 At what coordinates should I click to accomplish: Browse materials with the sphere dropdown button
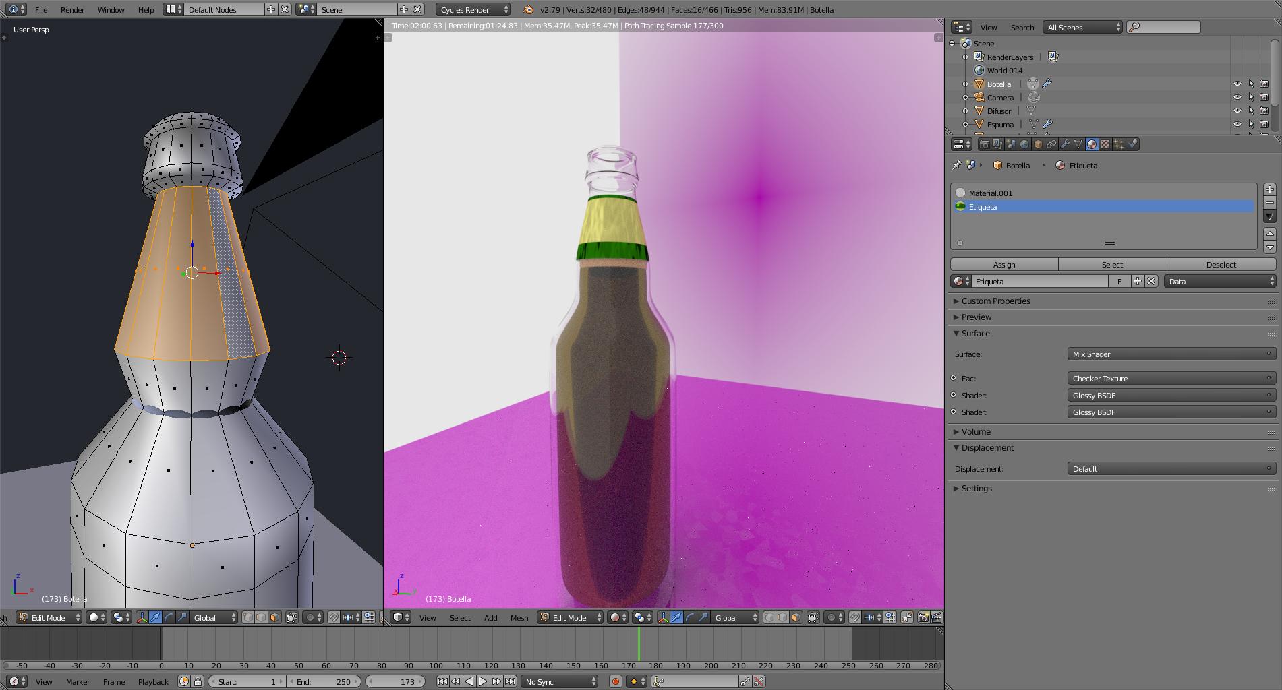961,282
